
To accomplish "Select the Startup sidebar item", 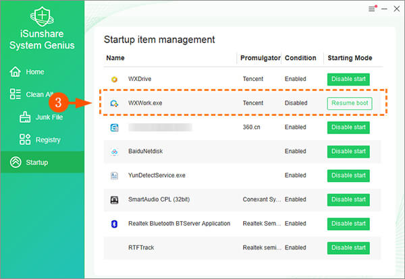I will click(x=37, y=162).
